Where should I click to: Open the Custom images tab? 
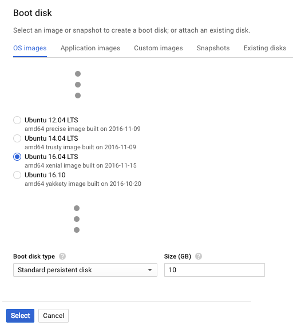[159, 48]
